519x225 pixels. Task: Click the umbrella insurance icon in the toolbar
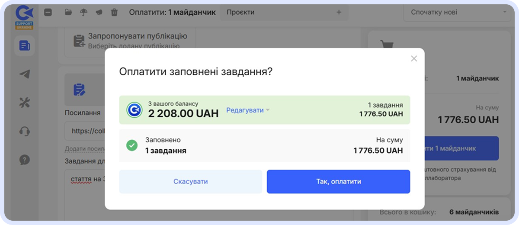point(83,12)
